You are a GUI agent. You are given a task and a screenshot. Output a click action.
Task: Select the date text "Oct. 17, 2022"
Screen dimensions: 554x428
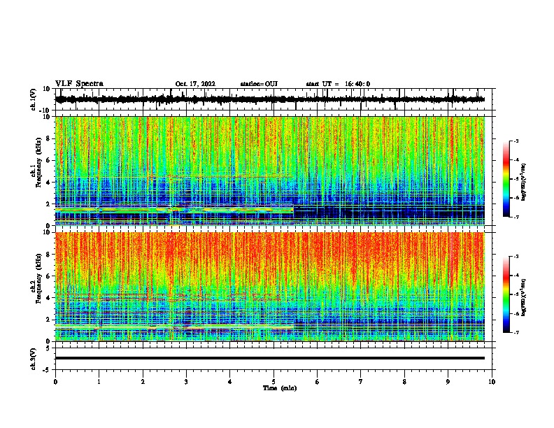tap(195, 84)
